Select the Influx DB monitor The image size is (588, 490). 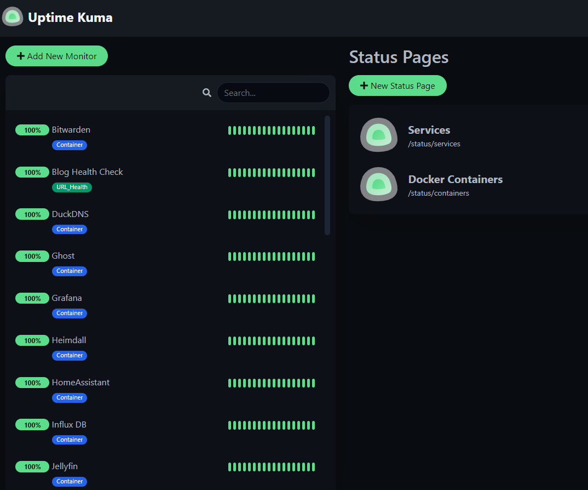165,431
